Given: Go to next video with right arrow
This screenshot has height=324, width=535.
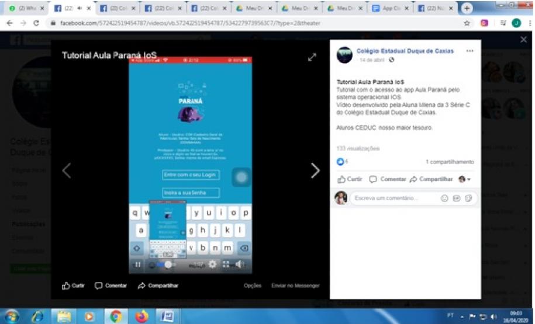Looking at the screenshot, I should coord(315,170).
